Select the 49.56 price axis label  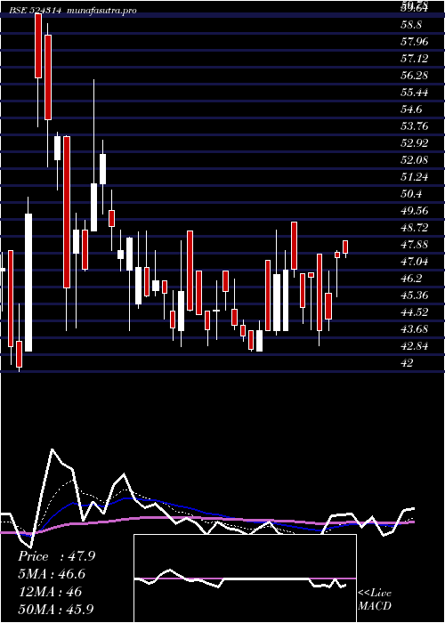point(415,211)
